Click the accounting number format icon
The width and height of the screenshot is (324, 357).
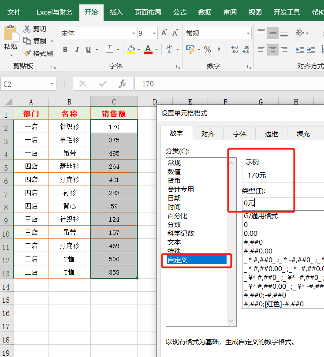[190, 49]
